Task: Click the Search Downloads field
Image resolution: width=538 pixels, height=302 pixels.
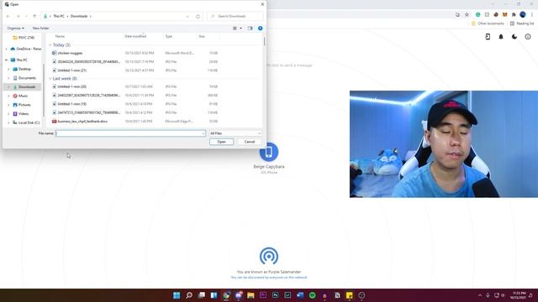Action: (x=235, y=16)
